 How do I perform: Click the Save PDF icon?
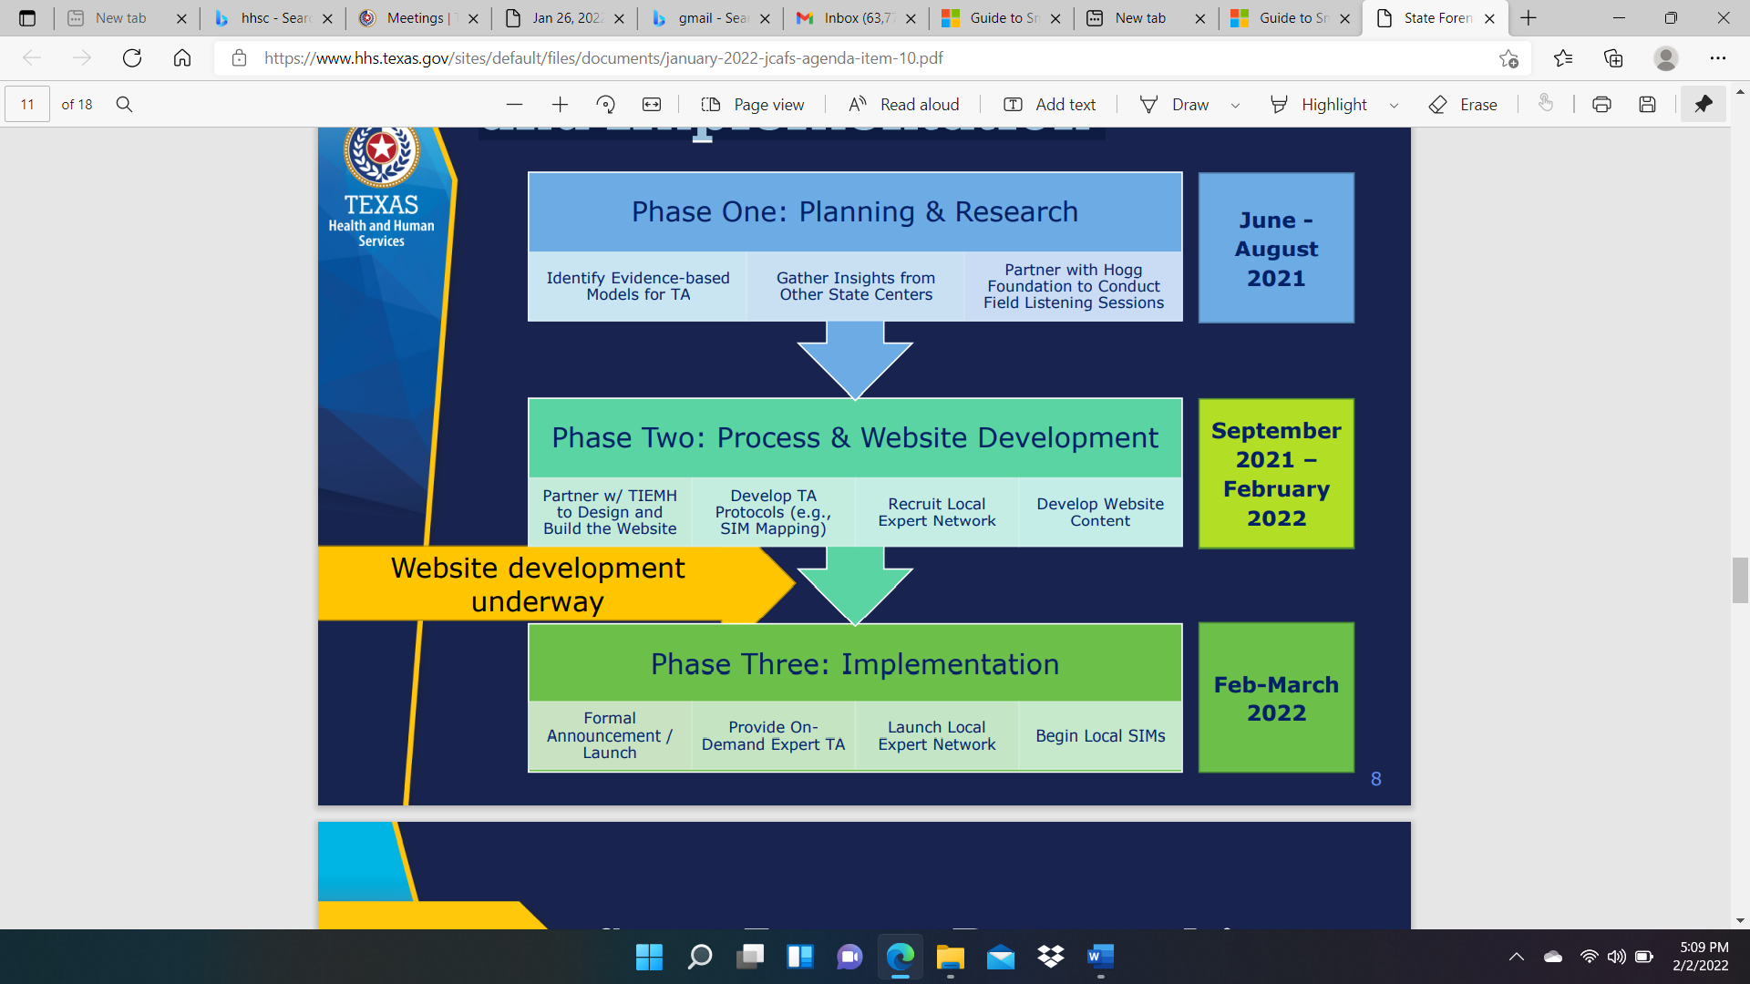tap(1647, 105)
